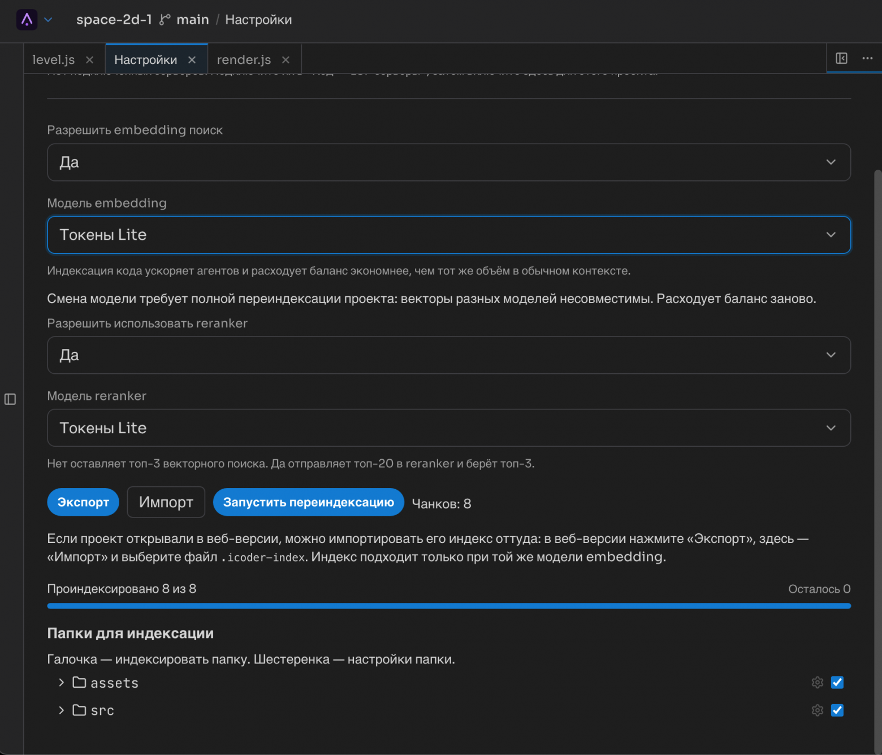Toggle the left sidebar panel icon
Image resolution: width=882 pixels, height=755 pixels.
coord(10,399)
